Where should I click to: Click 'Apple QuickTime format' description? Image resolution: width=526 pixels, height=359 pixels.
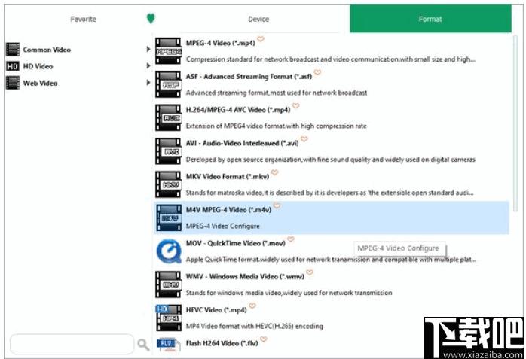[x=331, y=259]
